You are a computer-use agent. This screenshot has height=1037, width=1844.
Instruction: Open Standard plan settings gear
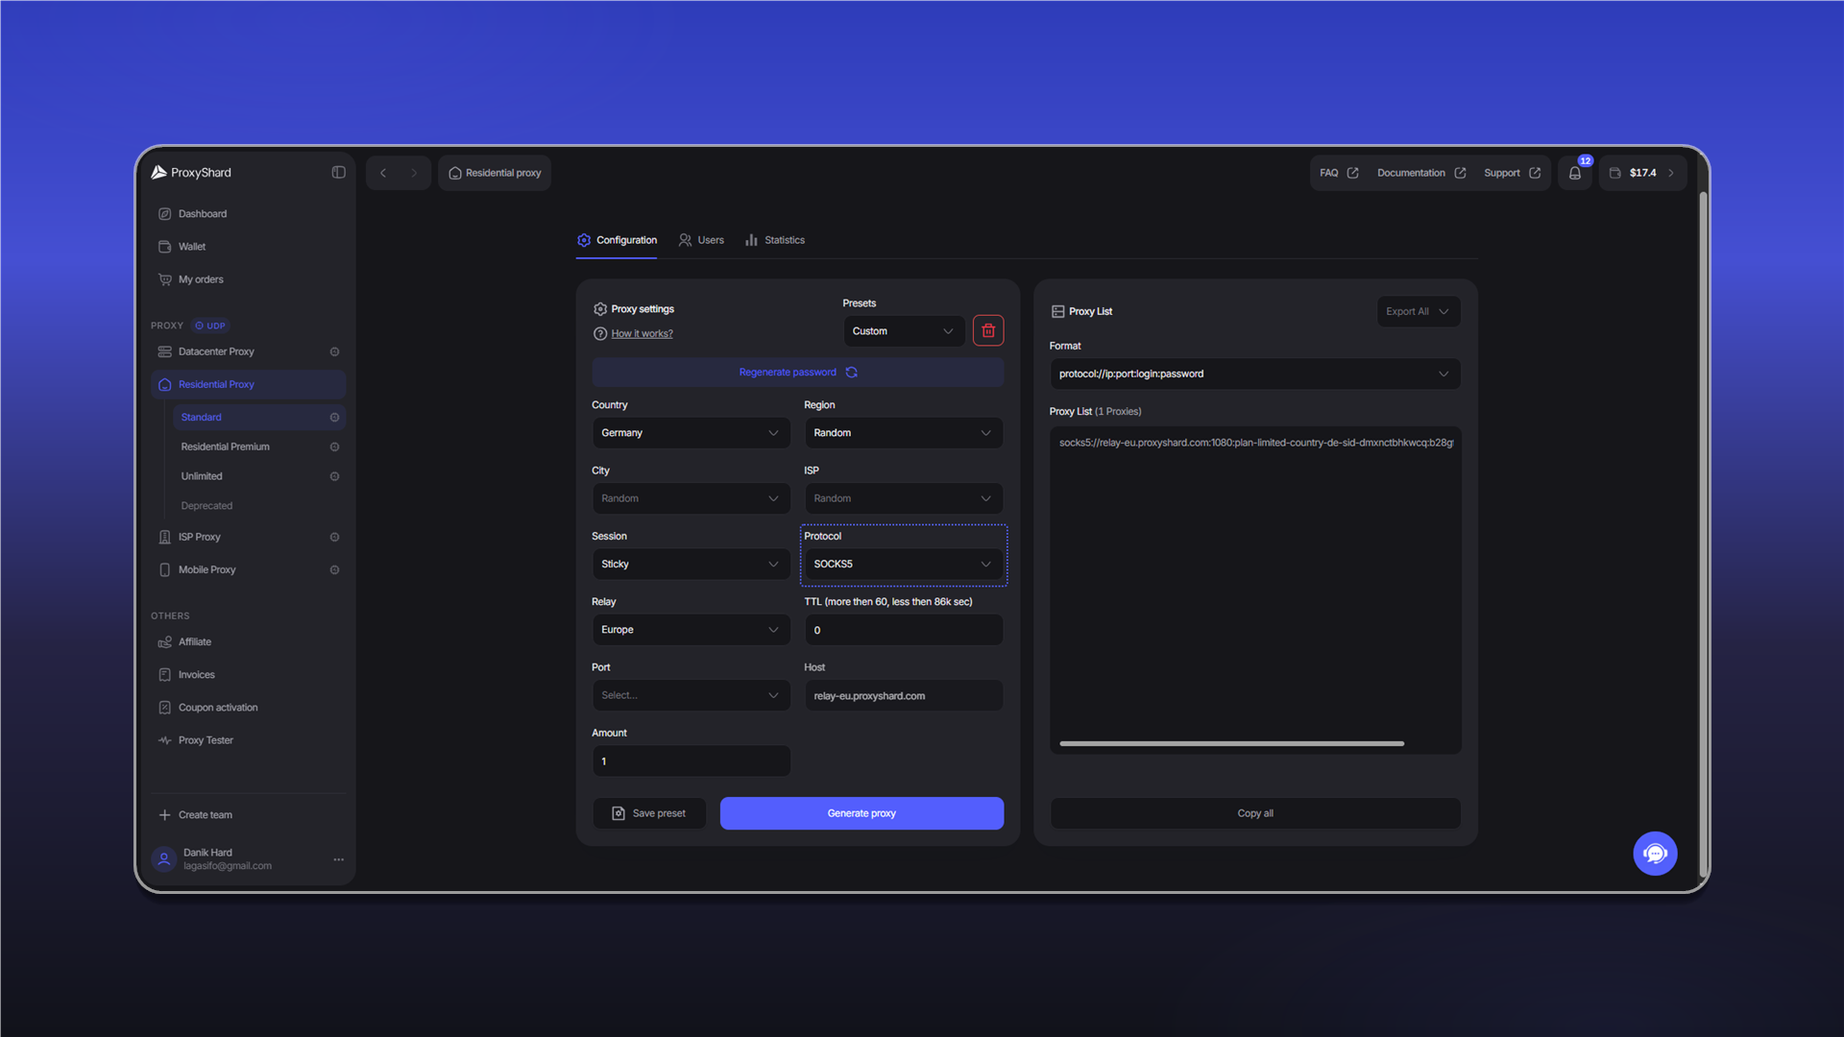[x=334, y=418]
